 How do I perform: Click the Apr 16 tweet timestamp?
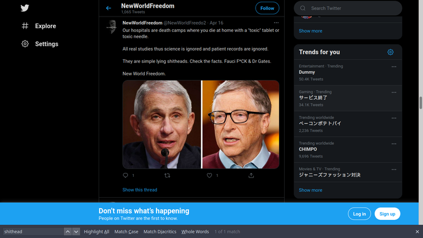tap(216, 23)
